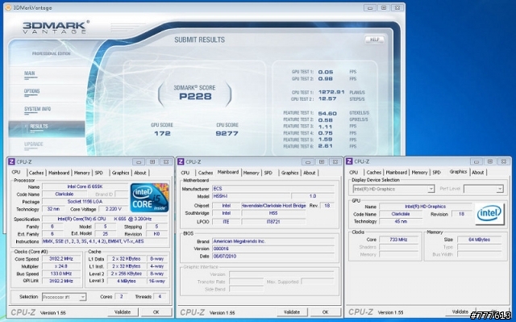
Task: Select CPU tab in right CPU-Z window
Action: [354, 172]
